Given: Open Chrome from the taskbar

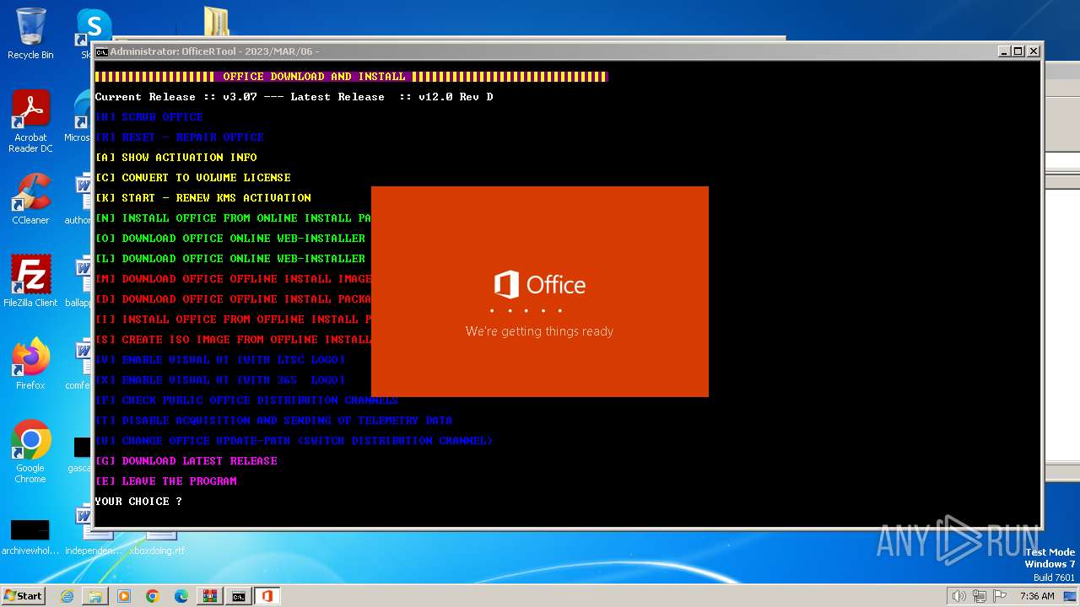Looking at the screenshot, I should coord(153,596).
